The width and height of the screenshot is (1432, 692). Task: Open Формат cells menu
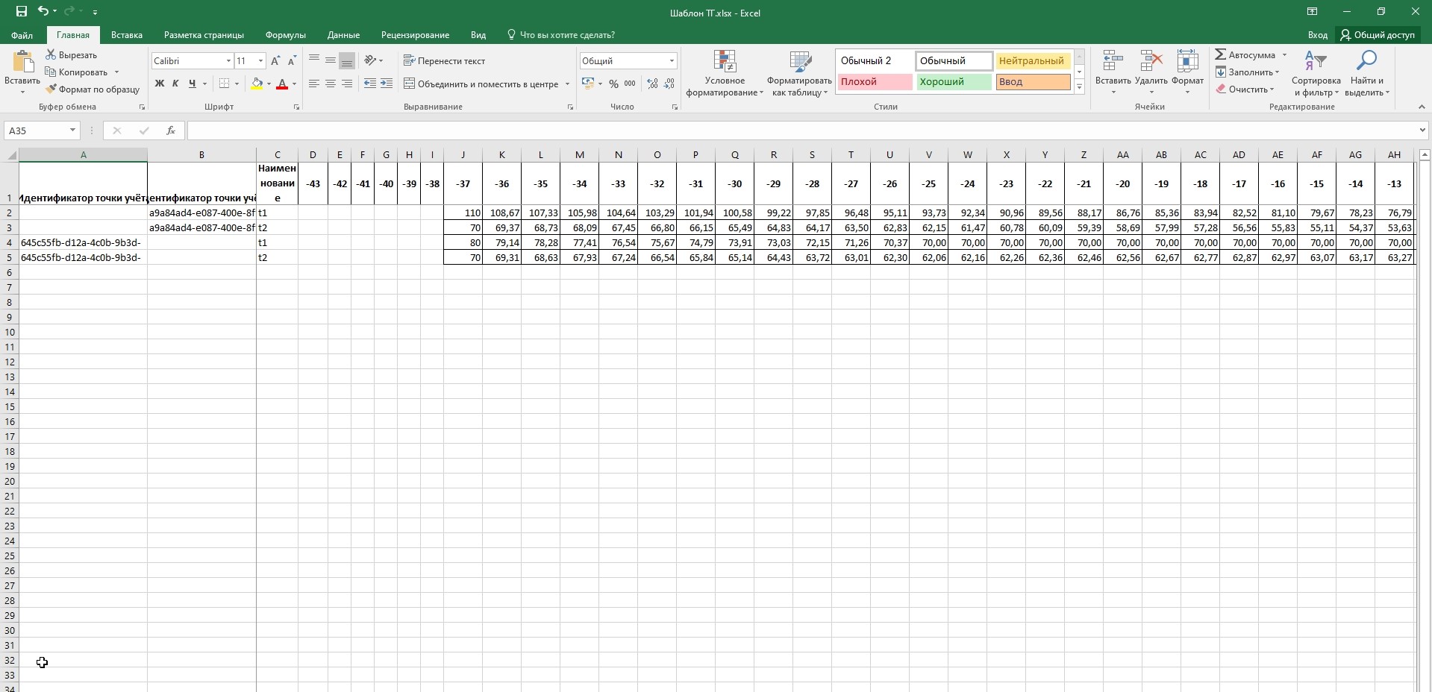coord(1187,72)
